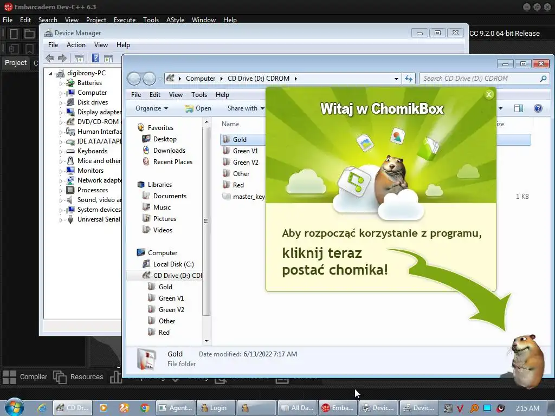555x416 pixels.
Task: Click Device Manager's show console tree icon
Action: pyautogui.click(x=79, y=58)
